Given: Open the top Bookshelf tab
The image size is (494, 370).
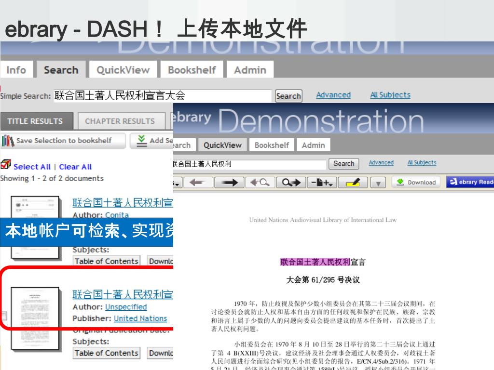Looking at the screenshot, I should point(192,69).
